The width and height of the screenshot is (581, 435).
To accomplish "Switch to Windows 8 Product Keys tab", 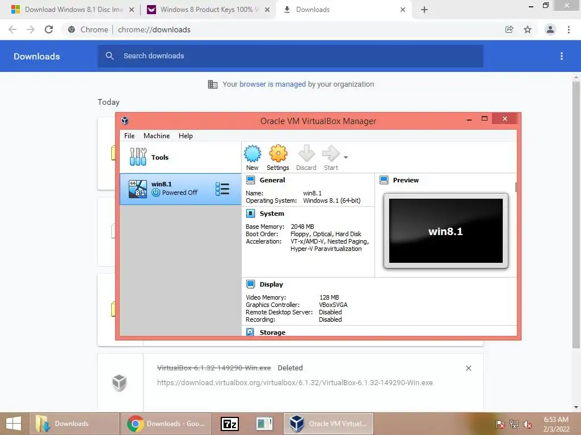I will (x=208, y=10).
